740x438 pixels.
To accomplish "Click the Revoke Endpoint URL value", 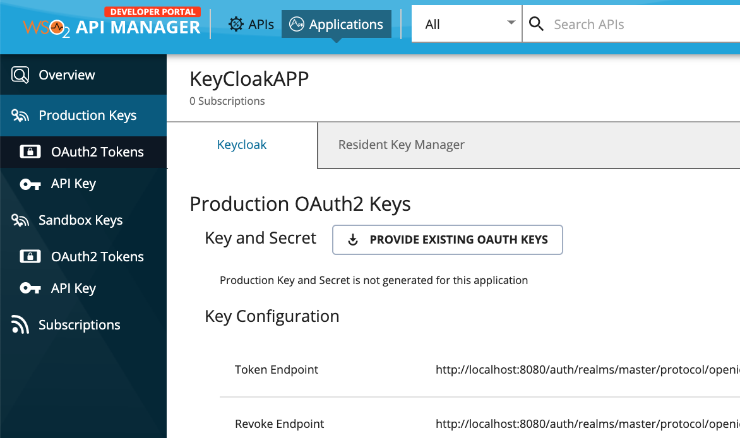I will [x=588, y=424].
